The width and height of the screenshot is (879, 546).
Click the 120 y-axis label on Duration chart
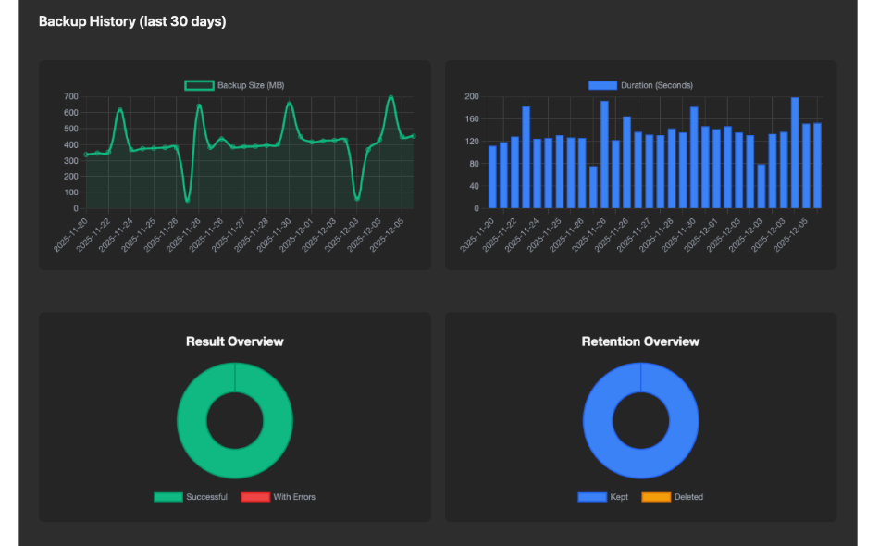(472, 142)
